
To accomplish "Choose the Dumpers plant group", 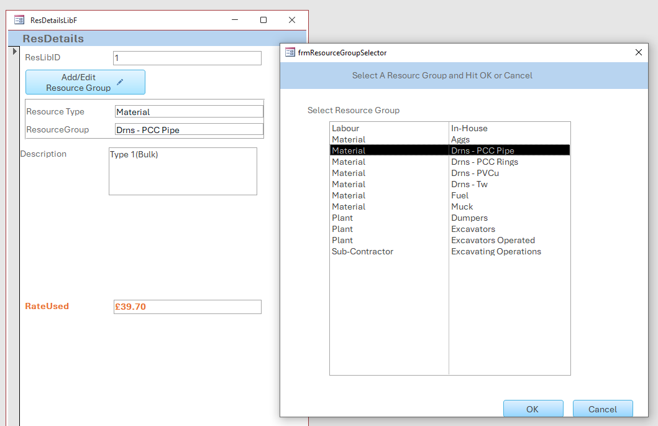I will tap(469, 218).
